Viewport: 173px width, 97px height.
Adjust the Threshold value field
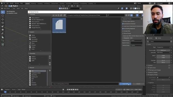(x=128, y=38)
